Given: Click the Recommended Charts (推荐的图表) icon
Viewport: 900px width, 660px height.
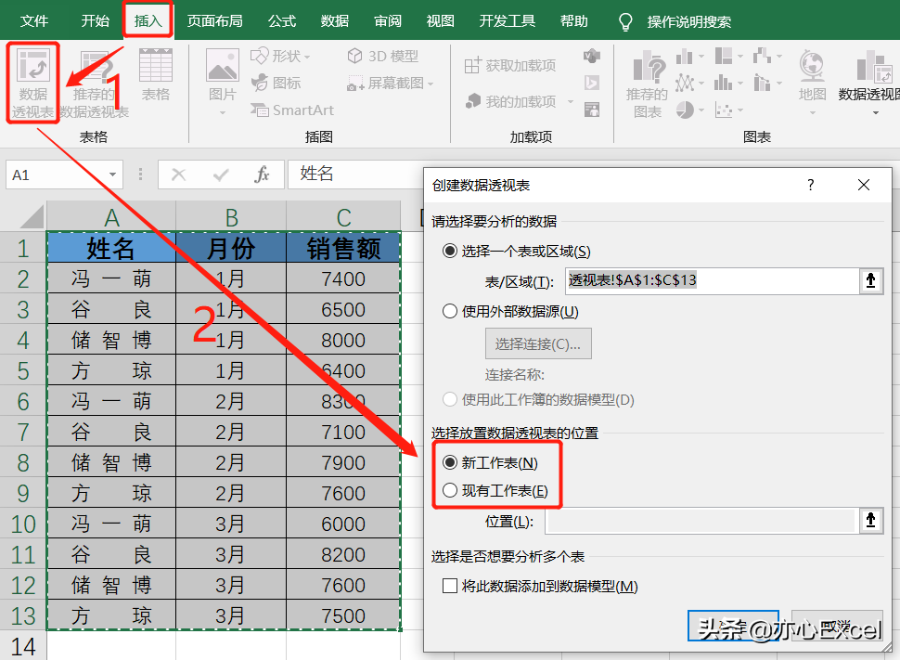Looking at the screenshot, I should (647, 84).
